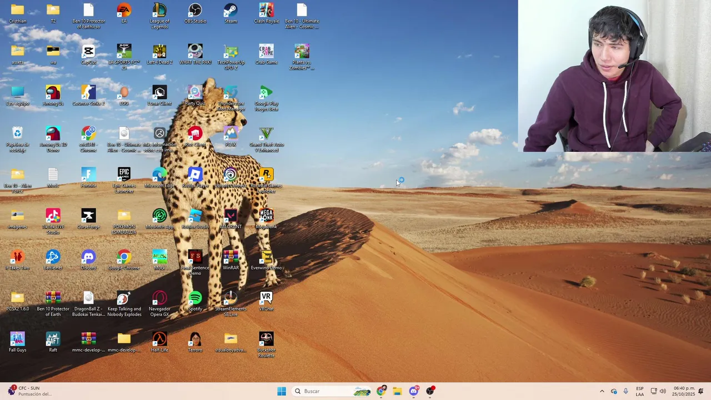The image size is (711, 400).
Task: Open Grand Theft Auto V Enhanced
Action: pos(266,139)
